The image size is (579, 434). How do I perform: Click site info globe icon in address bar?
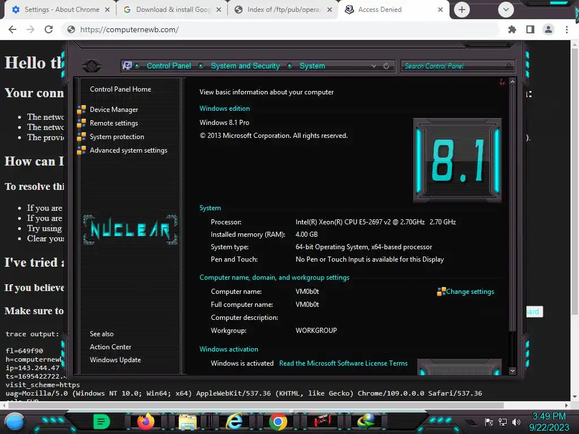[x=71, y=29]
